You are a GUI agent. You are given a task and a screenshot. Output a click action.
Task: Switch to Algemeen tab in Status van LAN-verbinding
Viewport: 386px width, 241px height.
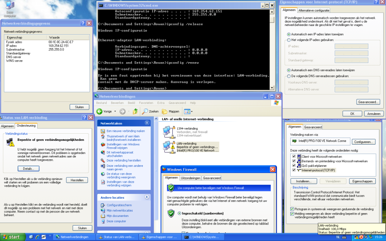pos(8,126)
